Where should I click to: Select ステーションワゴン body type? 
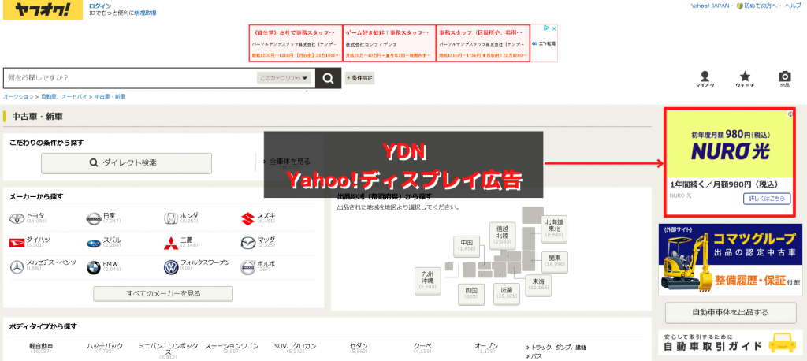[x=232, y=346]
